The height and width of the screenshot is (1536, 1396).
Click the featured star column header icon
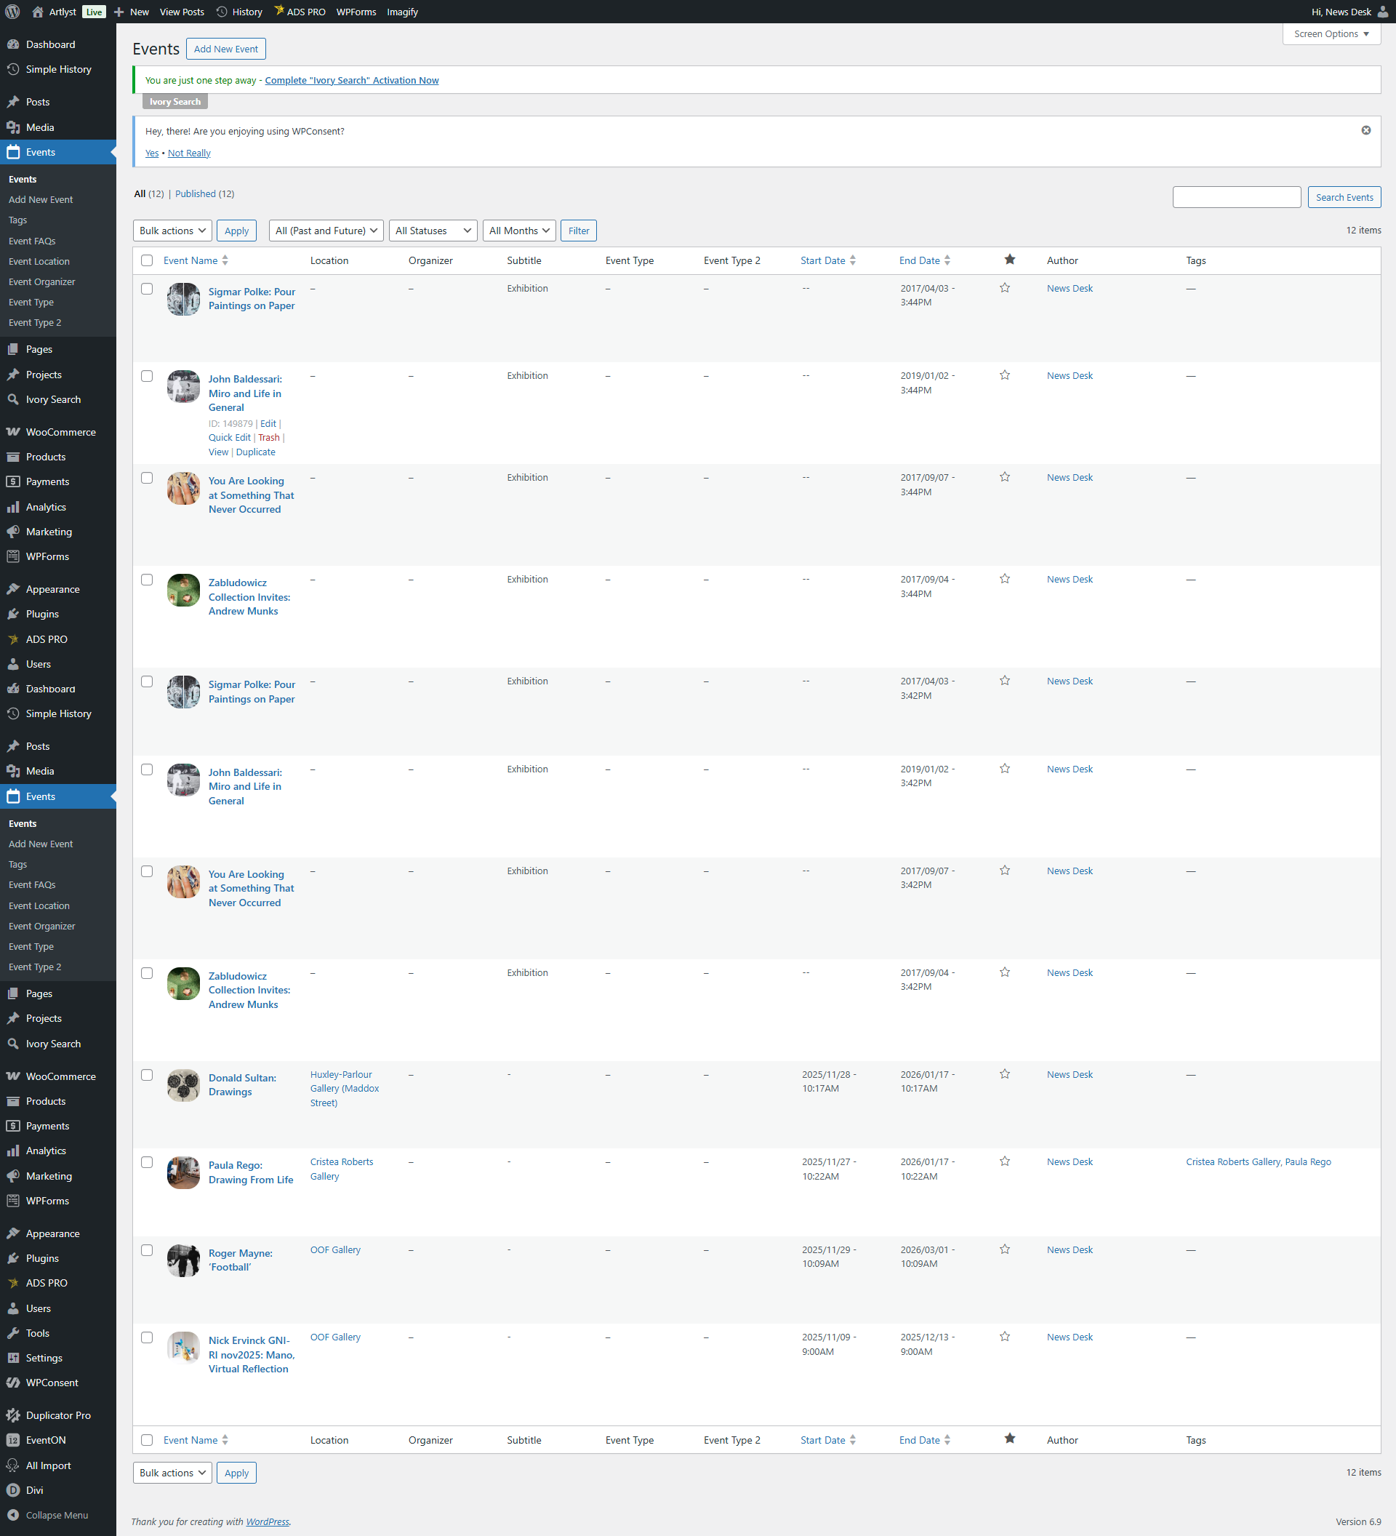[x=1009, y=260]
